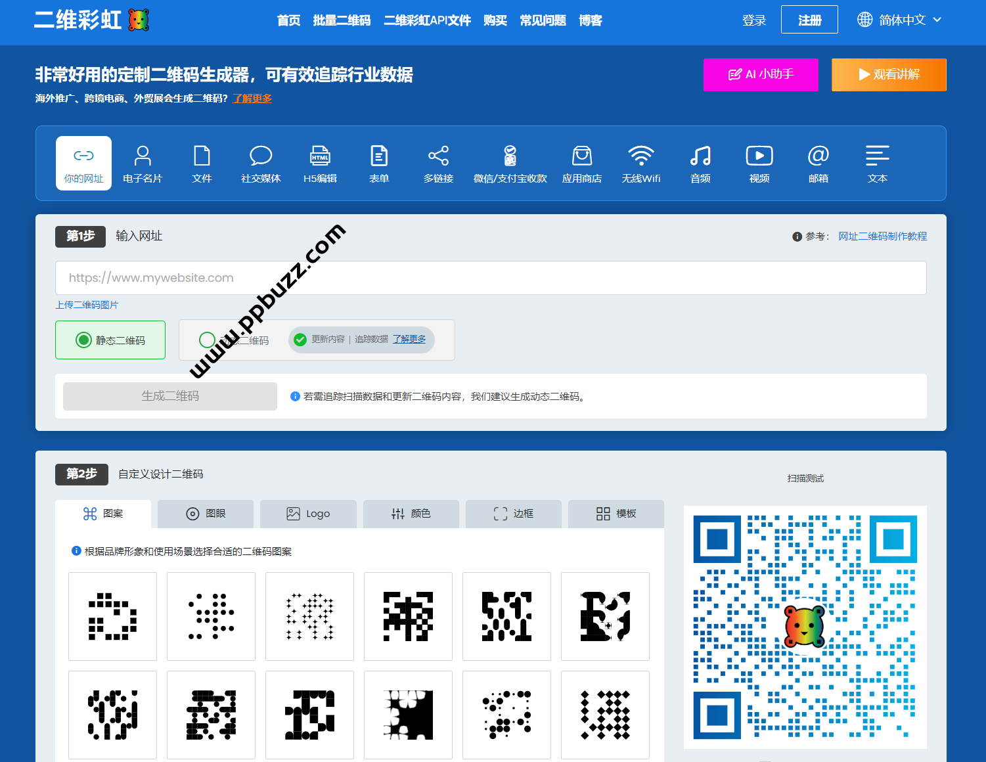Screen dimensions: 986x762
Task: Click the 登录 login link
Action: [754, 20]
